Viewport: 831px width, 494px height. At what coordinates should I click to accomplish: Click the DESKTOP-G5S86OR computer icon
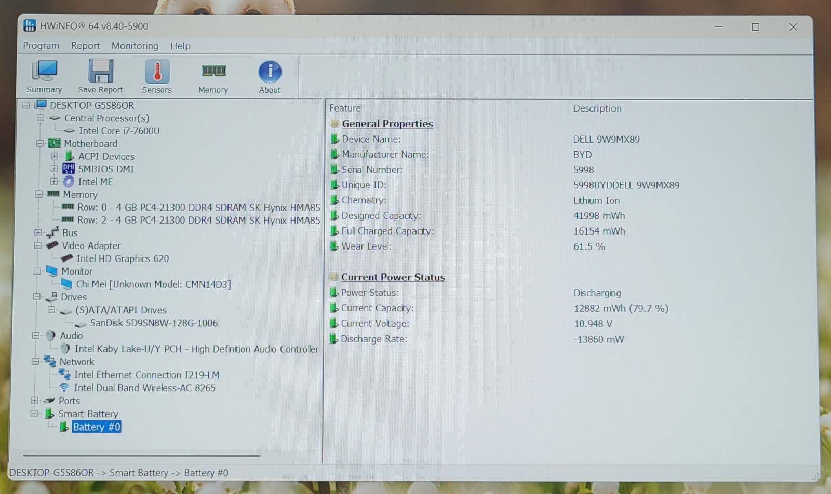pos(41,105)
